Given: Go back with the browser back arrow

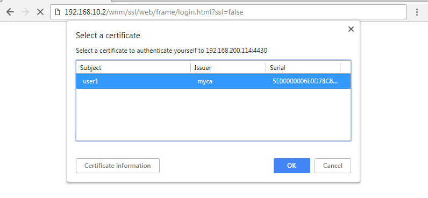Looking at the screenshot, I should tap(10, 12).
